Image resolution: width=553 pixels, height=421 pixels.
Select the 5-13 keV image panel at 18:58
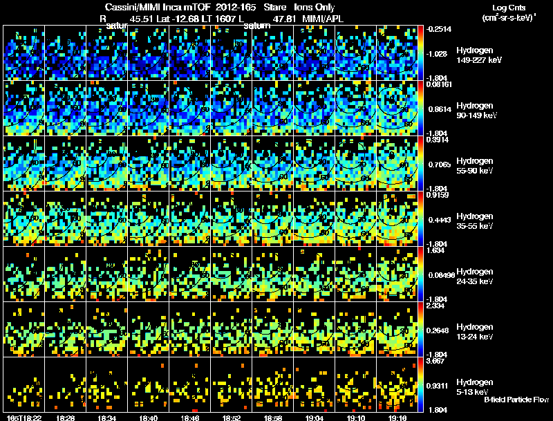272,385
